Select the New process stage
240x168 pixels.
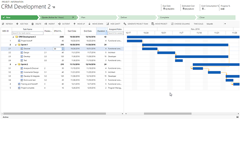pos(20,18)
